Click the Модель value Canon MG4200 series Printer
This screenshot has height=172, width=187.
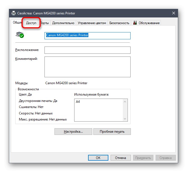(66, 83)
